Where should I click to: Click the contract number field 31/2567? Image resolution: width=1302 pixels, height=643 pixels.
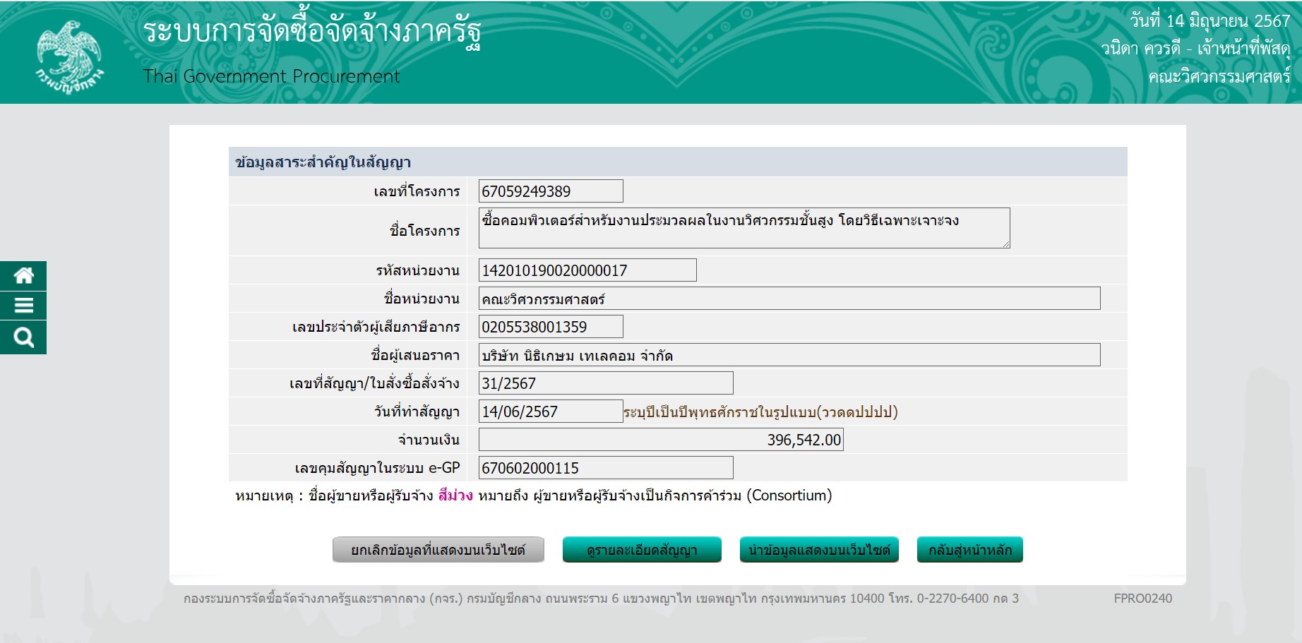pos(605,383)
